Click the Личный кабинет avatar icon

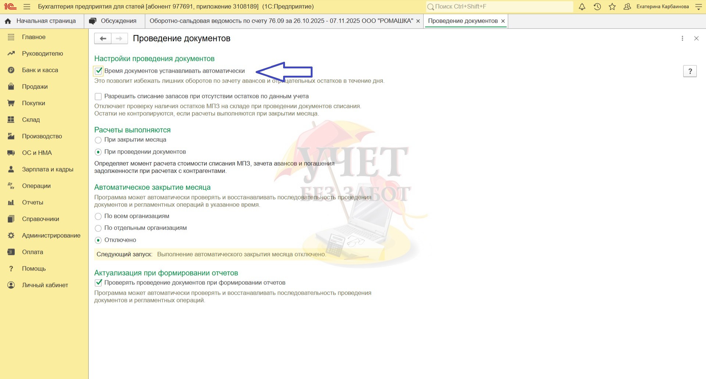11,285
